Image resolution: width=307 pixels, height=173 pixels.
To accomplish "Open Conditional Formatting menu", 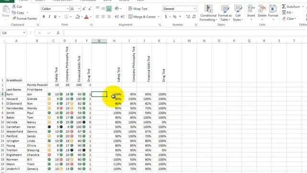I will tap(208, 13).
